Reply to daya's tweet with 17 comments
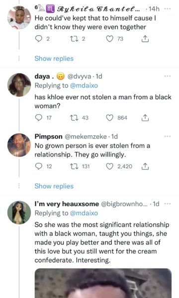The image size is (179, 298). pyautogui.click(x=39, y=118)
